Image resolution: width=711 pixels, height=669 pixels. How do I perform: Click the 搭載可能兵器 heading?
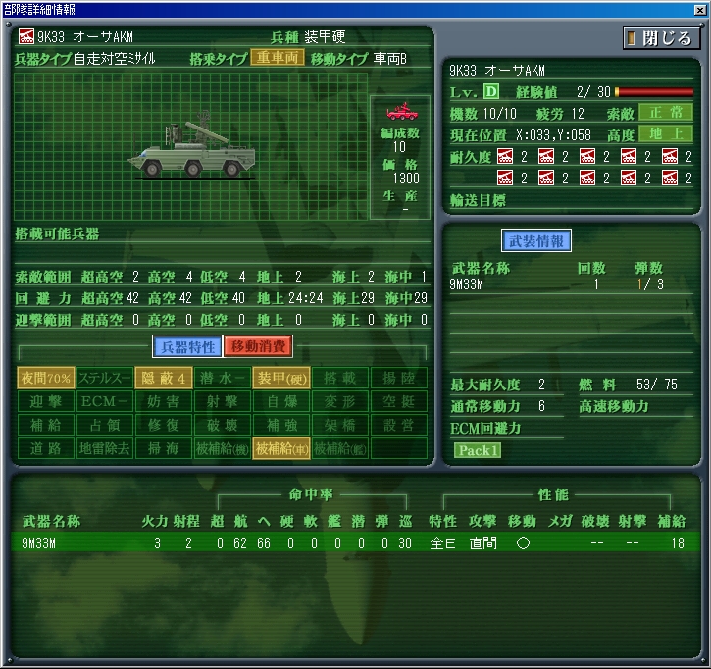[57, 234]
